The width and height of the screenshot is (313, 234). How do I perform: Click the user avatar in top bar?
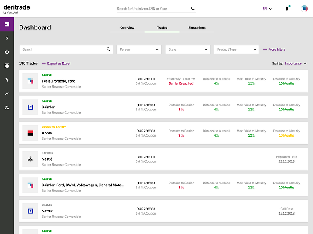304,9
